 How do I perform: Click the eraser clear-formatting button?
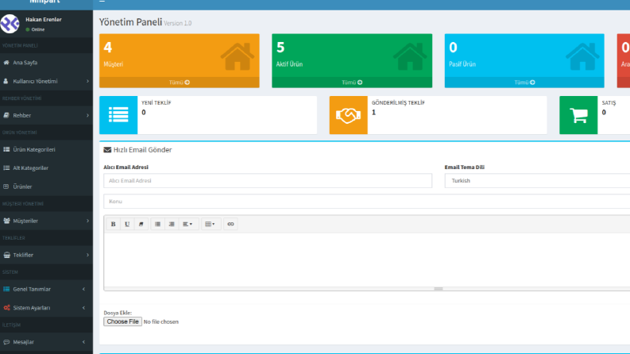coord(141,224)
